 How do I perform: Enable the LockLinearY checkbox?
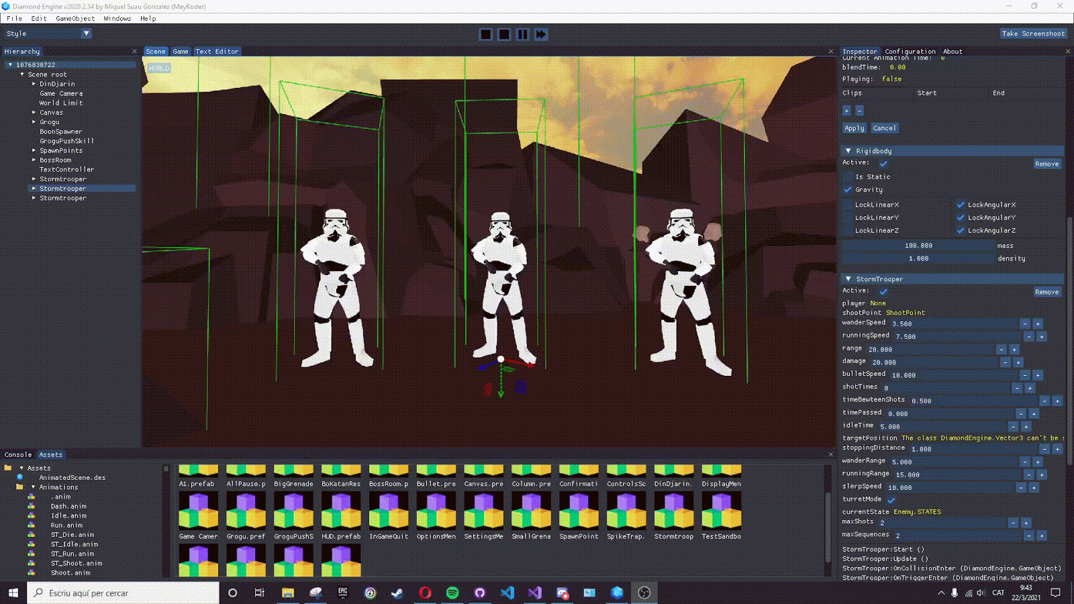point(848,217)
